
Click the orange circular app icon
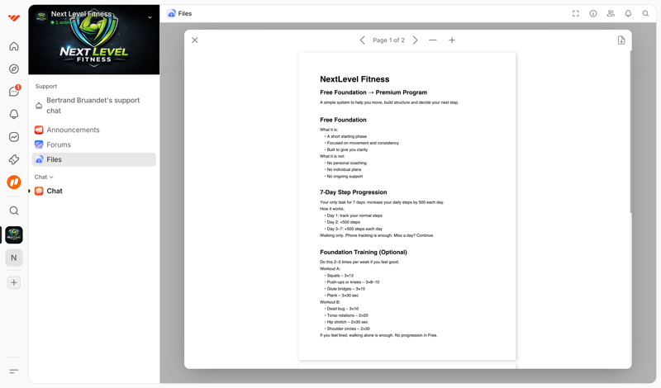tap(14, 182)
